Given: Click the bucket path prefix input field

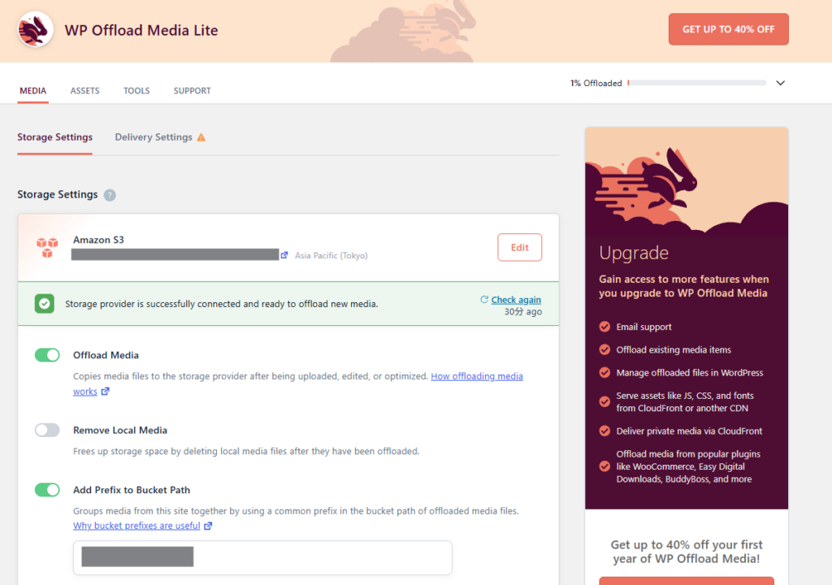Looking at the screenshot, I should pos(262,557).
